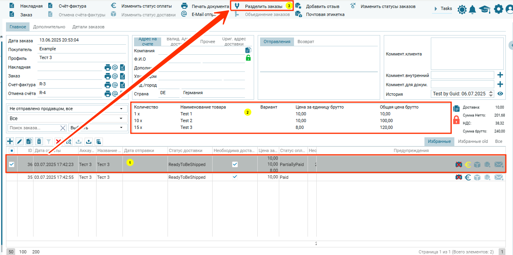
Task: Switch to the 'Детали заказов' tab
Action: [x=88, y=27]
